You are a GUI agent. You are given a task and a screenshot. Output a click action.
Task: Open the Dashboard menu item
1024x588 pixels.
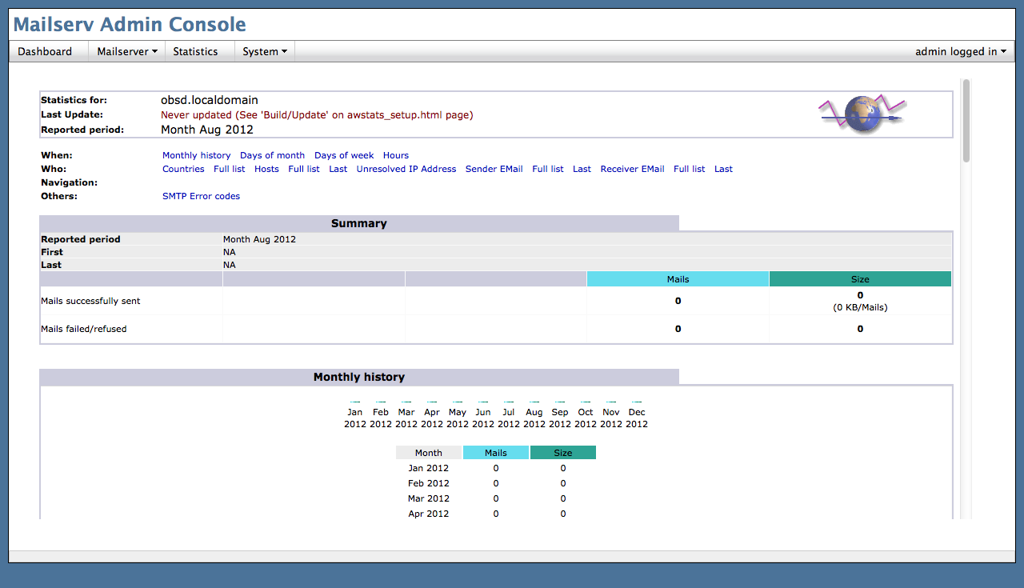[45, 51]
